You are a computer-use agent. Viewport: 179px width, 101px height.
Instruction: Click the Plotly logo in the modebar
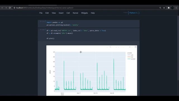click(x=135, y=47)
